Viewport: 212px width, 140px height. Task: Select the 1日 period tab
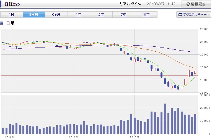pyautogui.click(x=12, y=15)
